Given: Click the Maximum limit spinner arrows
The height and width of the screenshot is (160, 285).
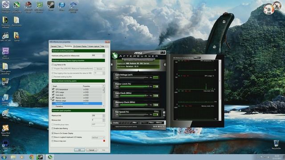Looking at the screenshot, I should coord(104,116).
